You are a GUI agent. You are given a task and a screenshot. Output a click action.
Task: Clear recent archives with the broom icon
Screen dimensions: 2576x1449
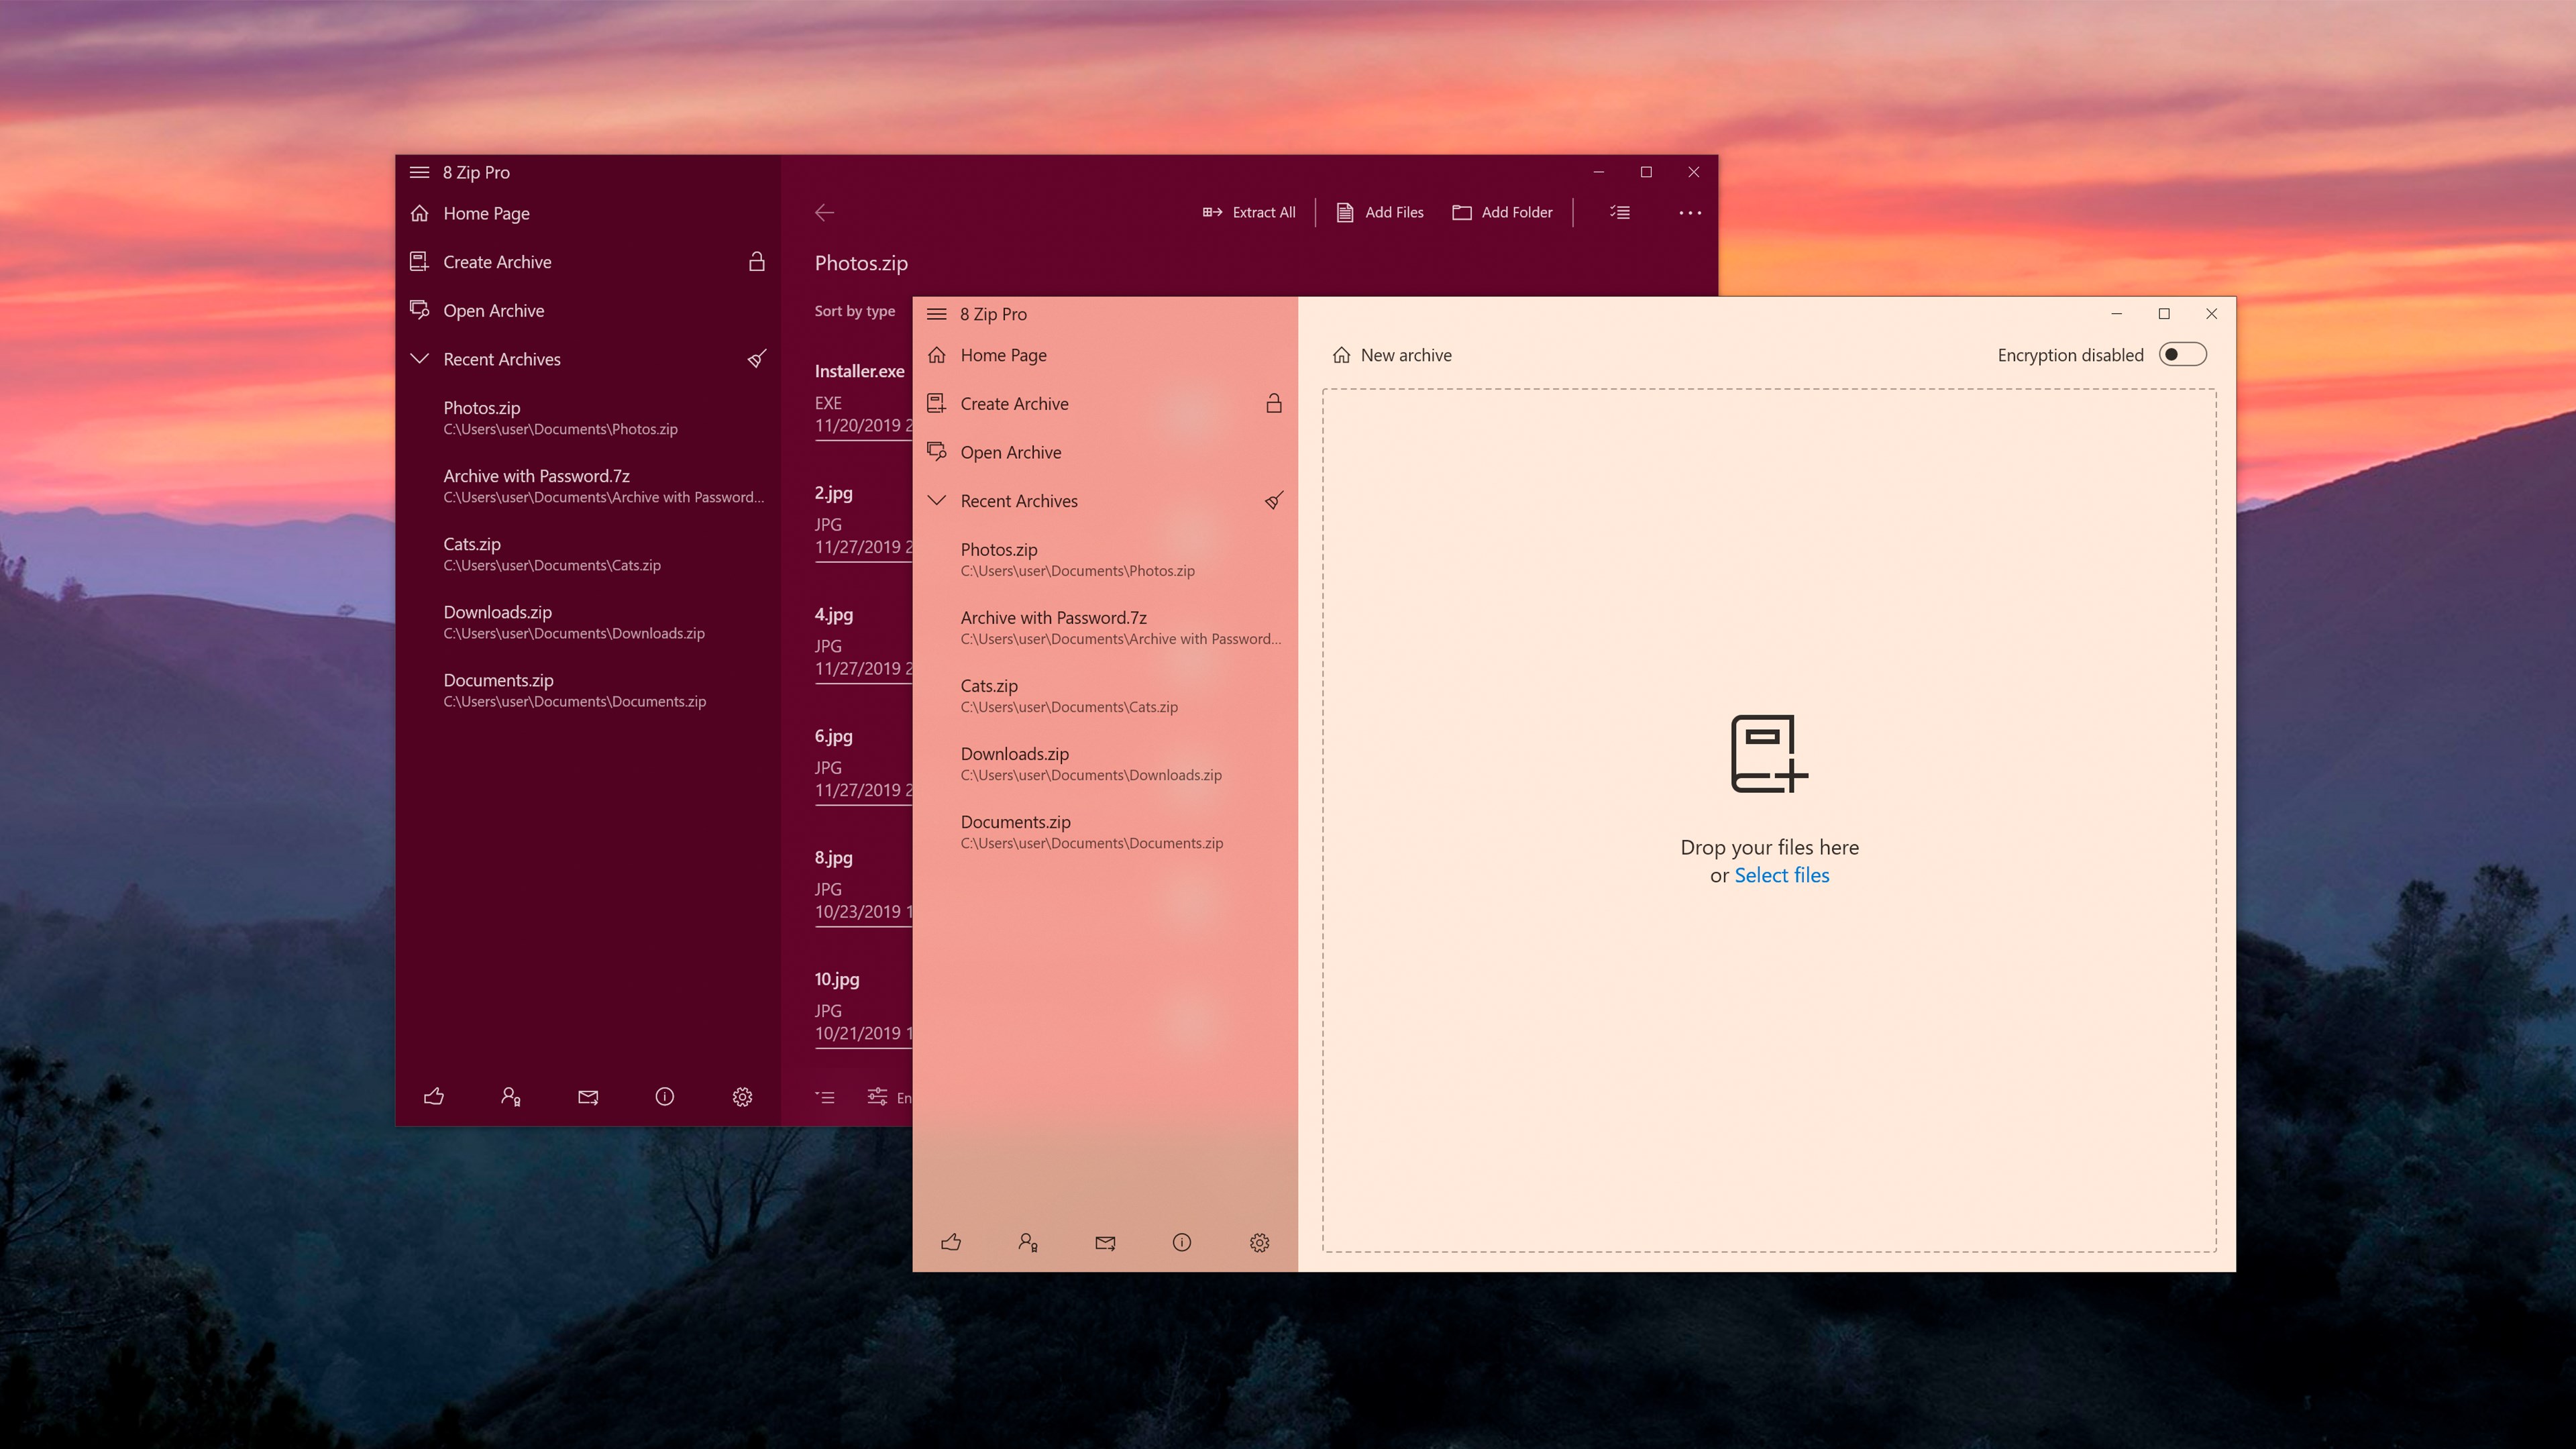click(x=1274, y=500)
